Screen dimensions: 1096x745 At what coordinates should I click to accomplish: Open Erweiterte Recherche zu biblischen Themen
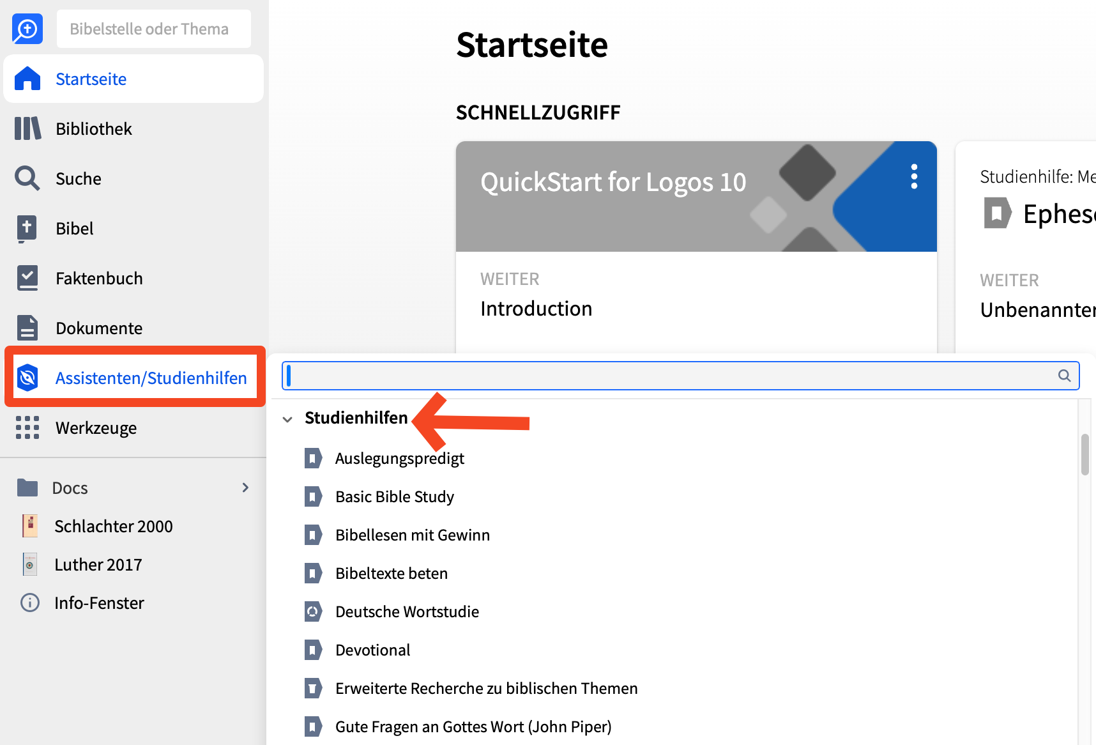click(487, 689)
